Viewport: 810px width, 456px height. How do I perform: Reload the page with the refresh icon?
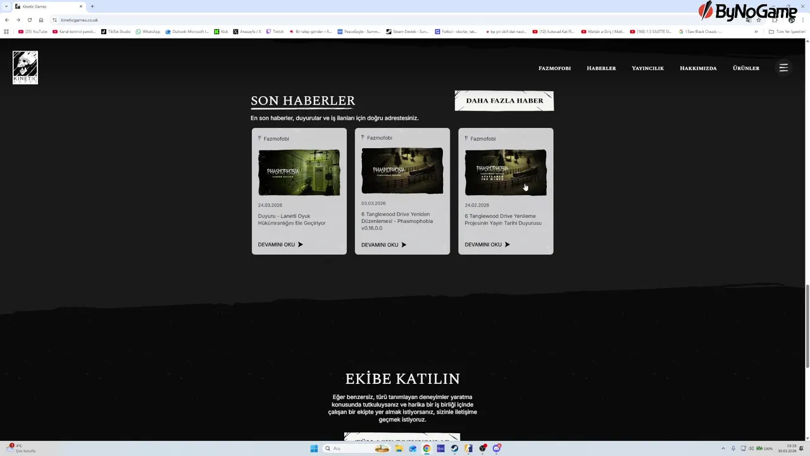[x=29, y=20]
